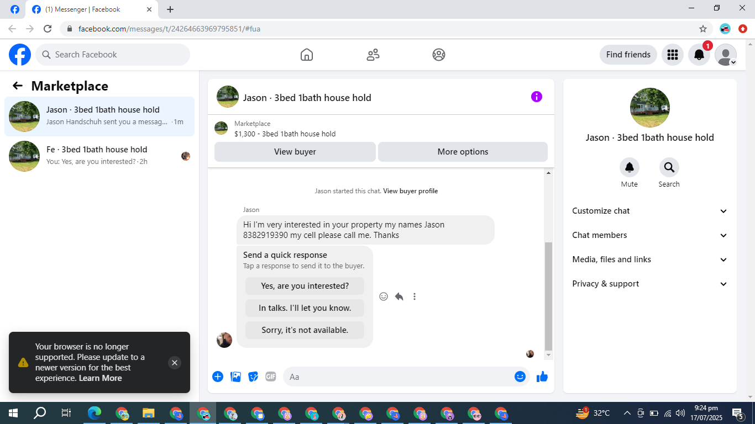755x424 pixels.
Task: Send quick response 'Yes, are you interested?'
Action: [x=305, y=286]
